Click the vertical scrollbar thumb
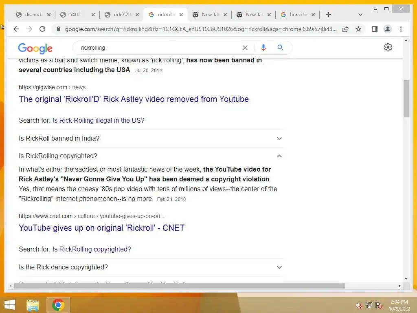417x313 pixels. tap(406, 99)
